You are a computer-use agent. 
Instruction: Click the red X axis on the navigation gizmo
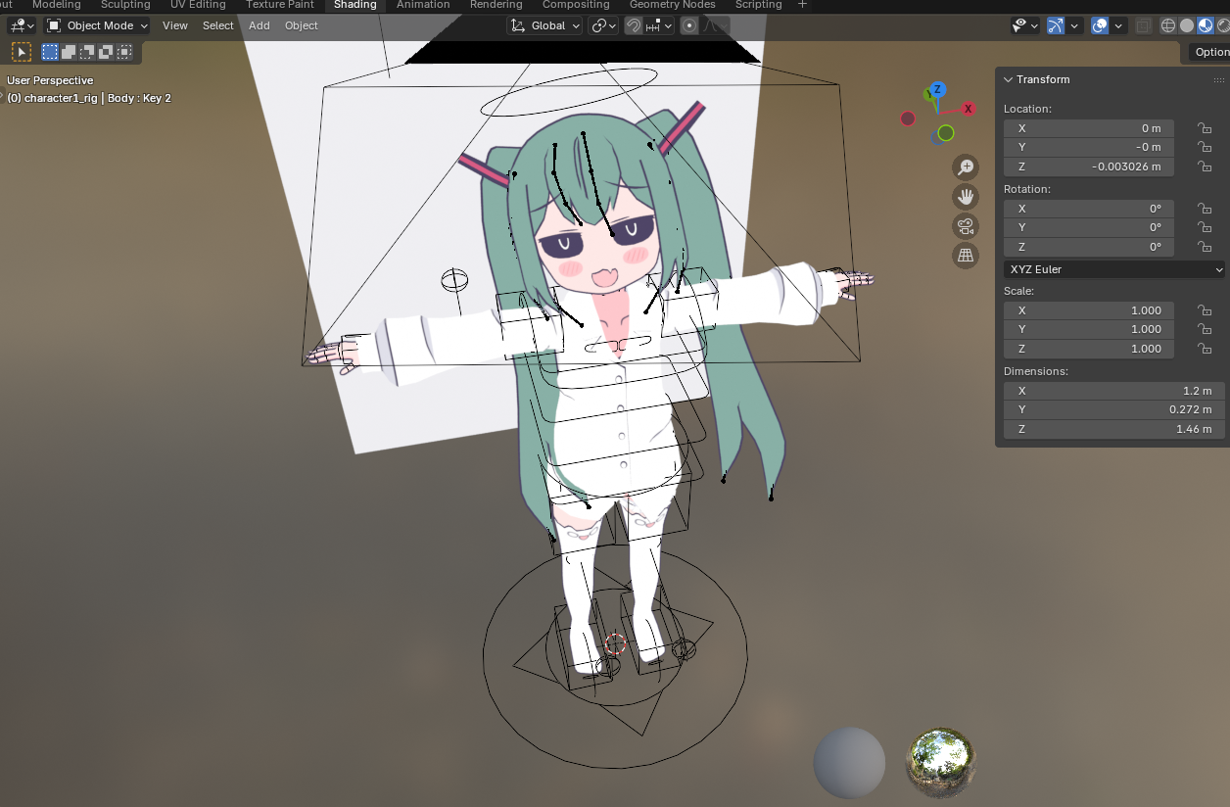pos(968,109)
